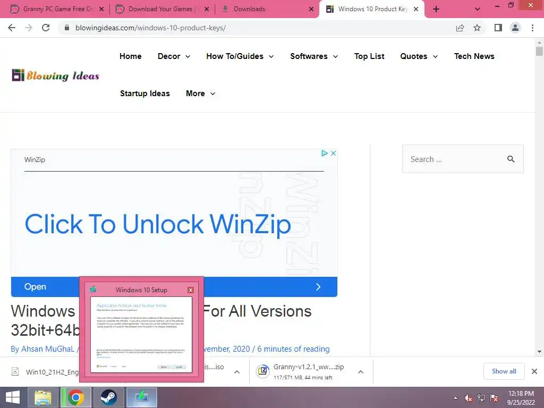The width and height of the screenshot is (544, 408).
Task: Click the Blowing Ideas logo
Action: coord(55,75)
